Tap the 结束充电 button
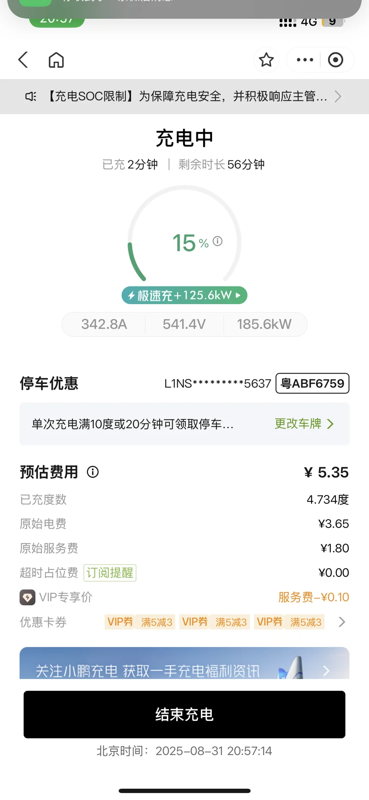 pos(184,714)
